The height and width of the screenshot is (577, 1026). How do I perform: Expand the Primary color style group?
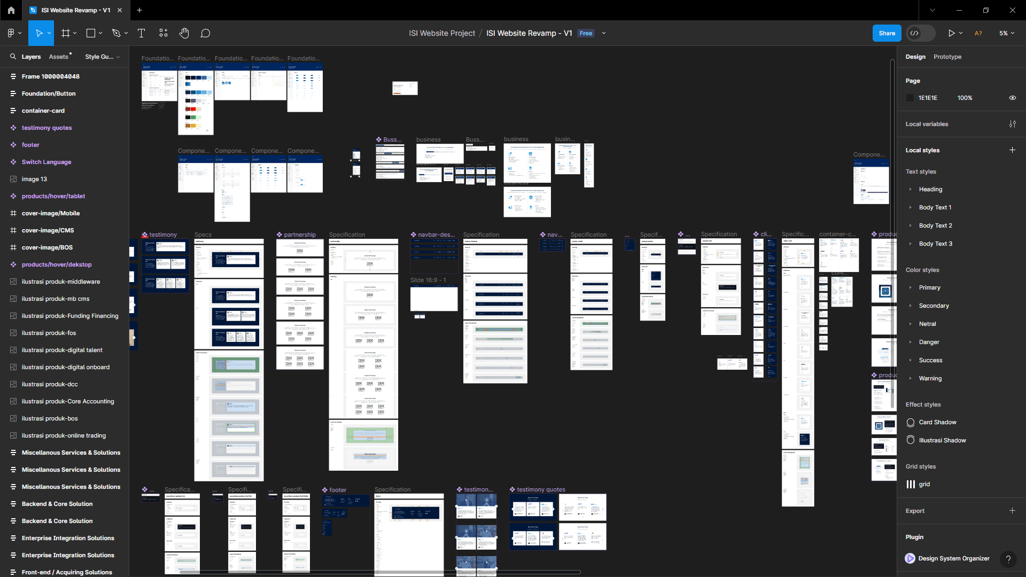pos(911,287)
